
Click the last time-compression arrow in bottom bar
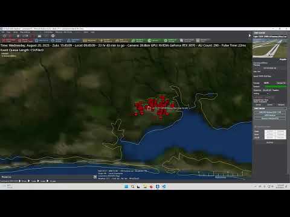point(48,181)
